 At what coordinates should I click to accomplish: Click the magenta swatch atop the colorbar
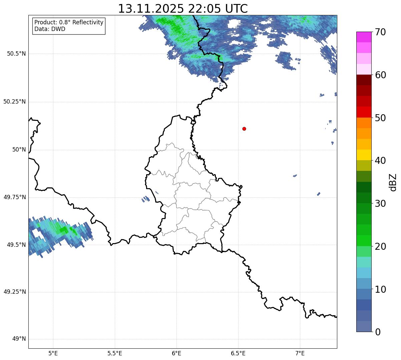coord(364,37)
